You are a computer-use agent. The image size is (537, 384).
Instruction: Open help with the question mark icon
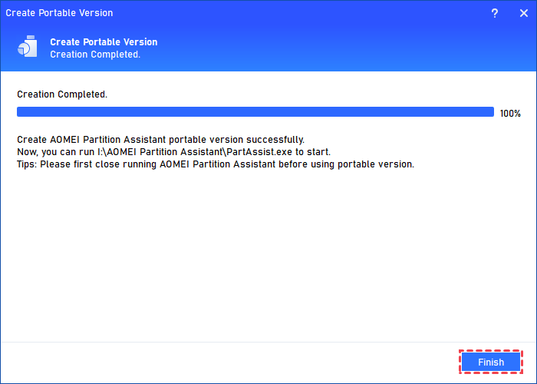pos(495,13)
